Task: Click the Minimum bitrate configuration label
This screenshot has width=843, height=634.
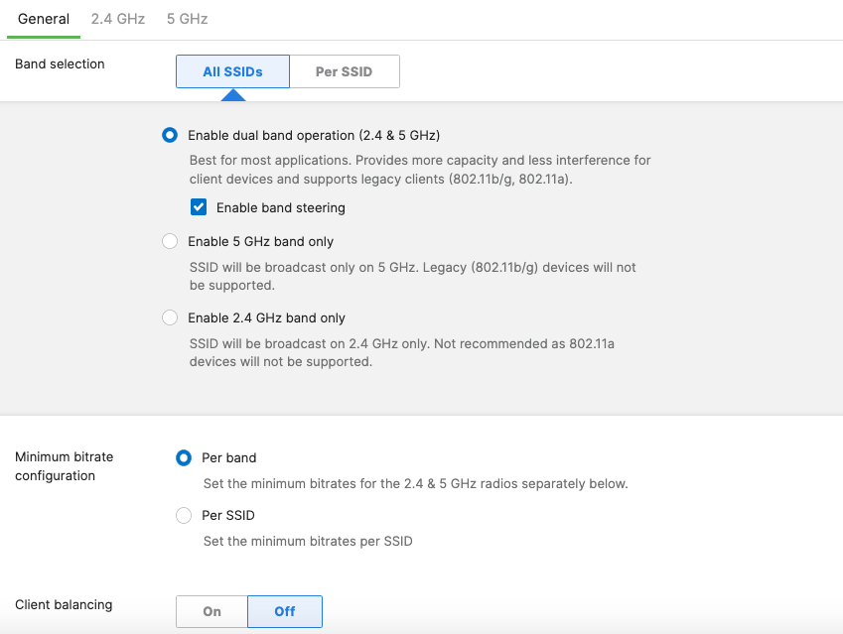Action: [64, 466]
